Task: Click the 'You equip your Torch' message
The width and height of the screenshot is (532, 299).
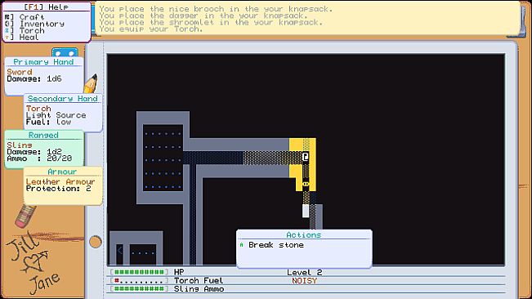Action: [x=151, y=29]
